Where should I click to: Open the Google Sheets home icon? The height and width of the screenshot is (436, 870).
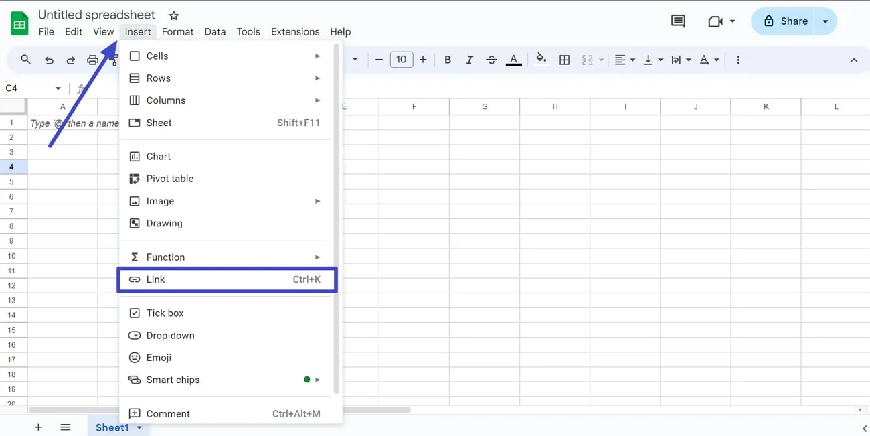point(19,24)
